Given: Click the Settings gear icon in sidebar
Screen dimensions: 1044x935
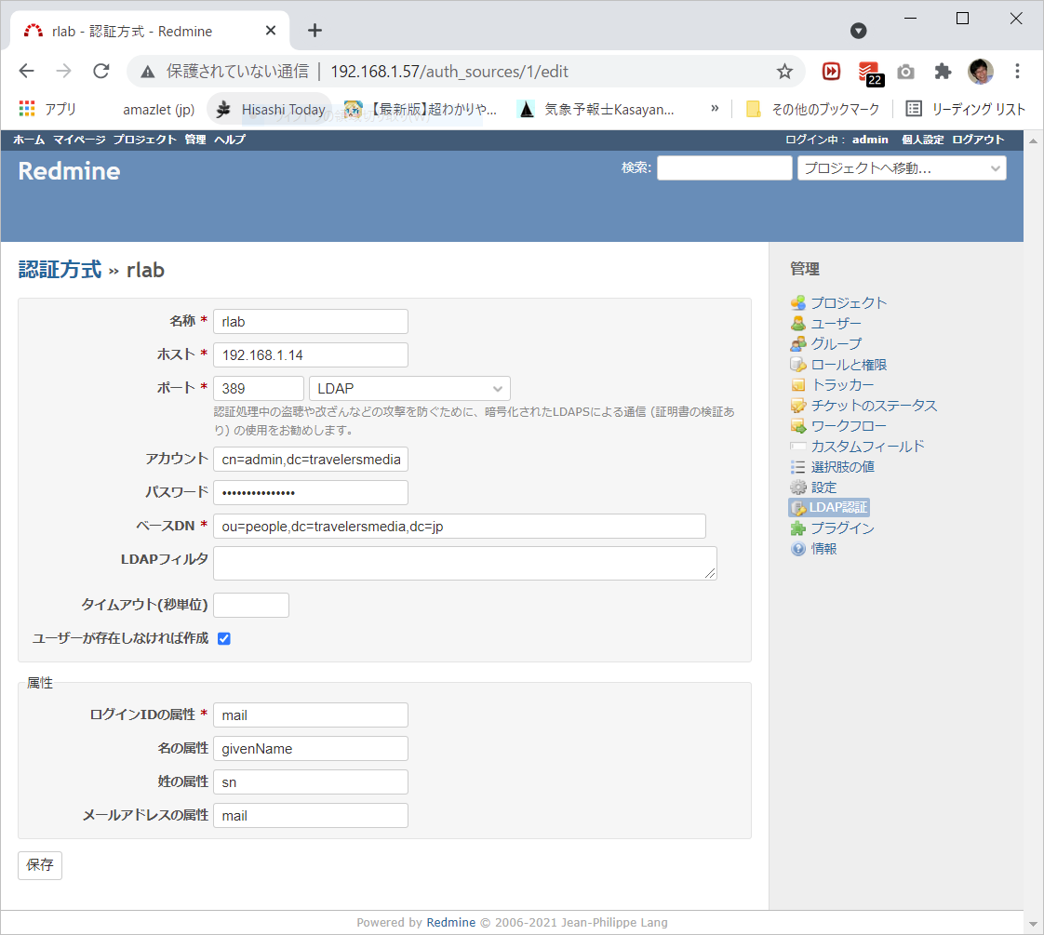Looking at the screenshot, I should click(797, 488).
